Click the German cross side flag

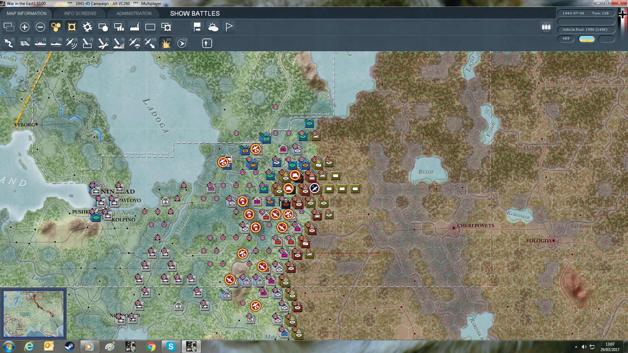tap(622, 14)
